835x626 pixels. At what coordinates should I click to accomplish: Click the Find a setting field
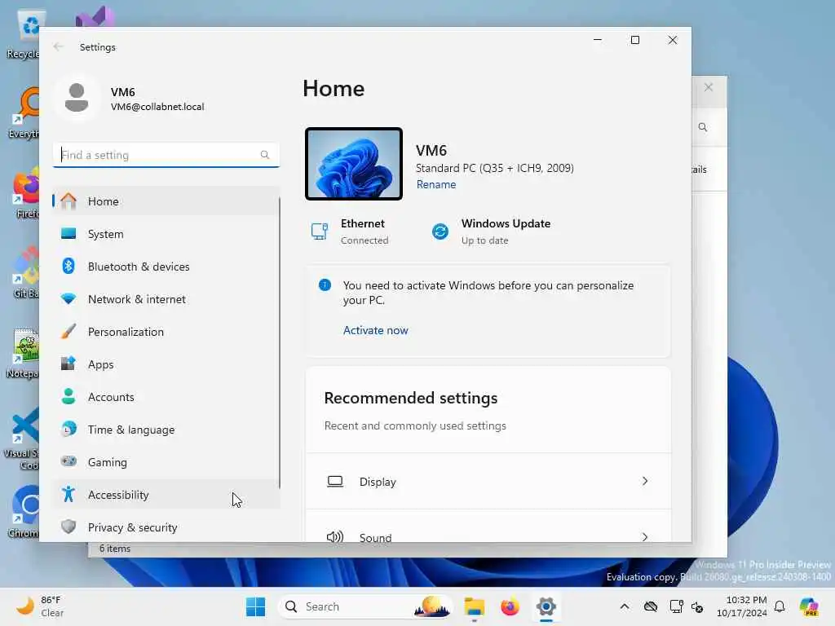(166, 155)
